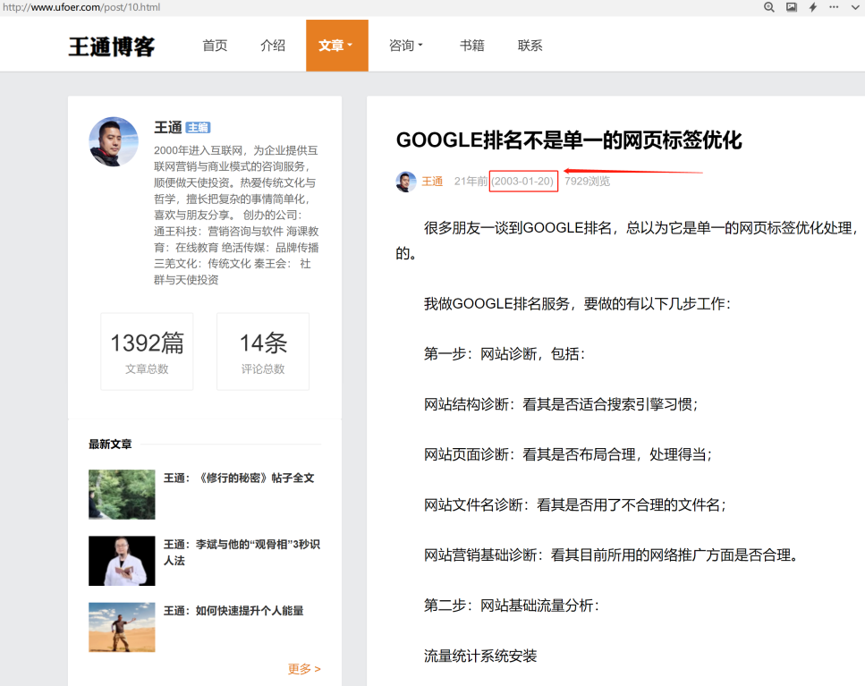This screenshot has height=686, width=865.
Task: Click the 21年前 timestamp text
Action: tap(471, 181)
